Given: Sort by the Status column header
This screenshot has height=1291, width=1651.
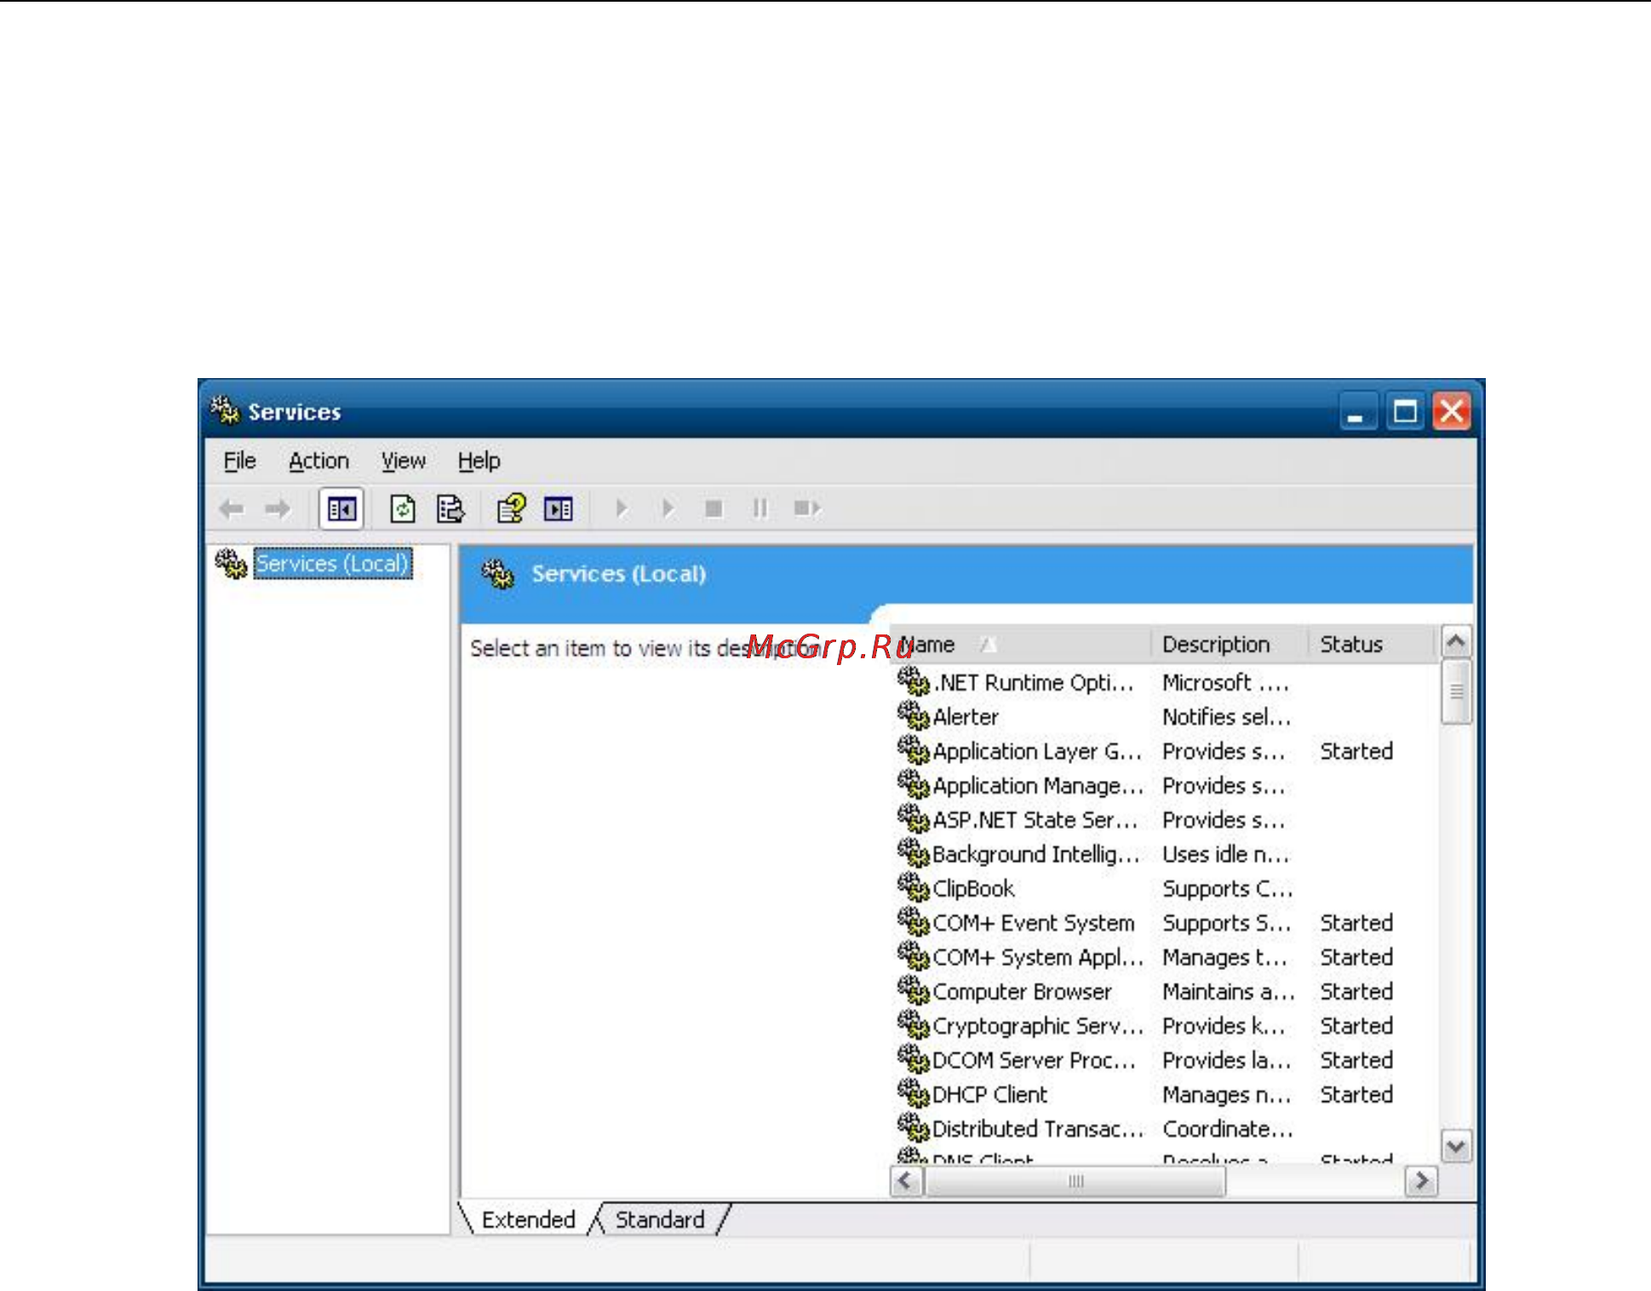Looking at the screenshot, I should 1373,645.
